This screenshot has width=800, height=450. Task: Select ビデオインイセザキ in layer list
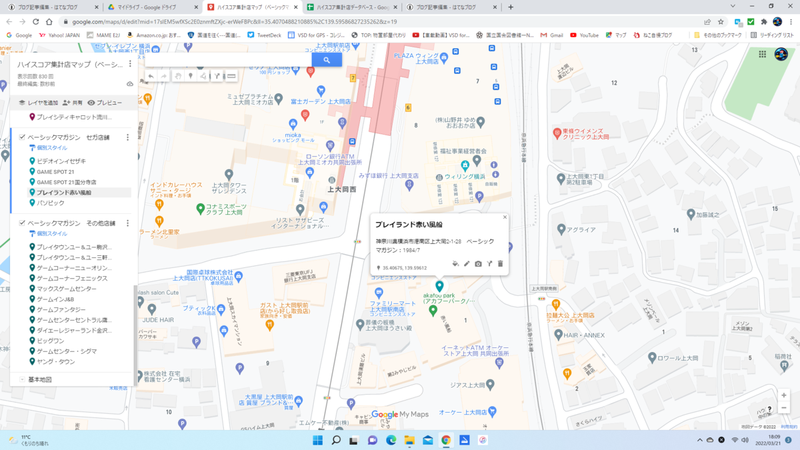pos(61,161)
